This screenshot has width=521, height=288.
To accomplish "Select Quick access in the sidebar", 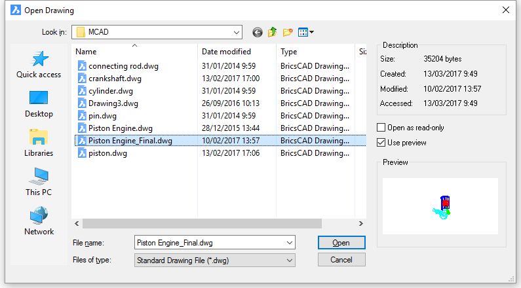I will coord(39,65).
